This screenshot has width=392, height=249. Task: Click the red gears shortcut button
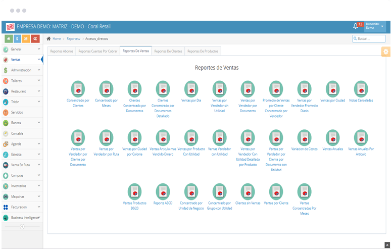(x=35, y=39)
